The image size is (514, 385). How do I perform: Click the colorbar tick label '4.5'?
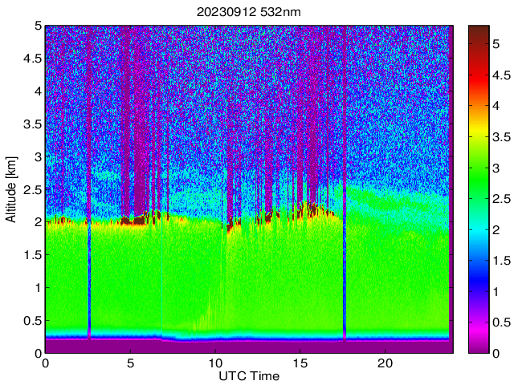[x=501, y=75]
